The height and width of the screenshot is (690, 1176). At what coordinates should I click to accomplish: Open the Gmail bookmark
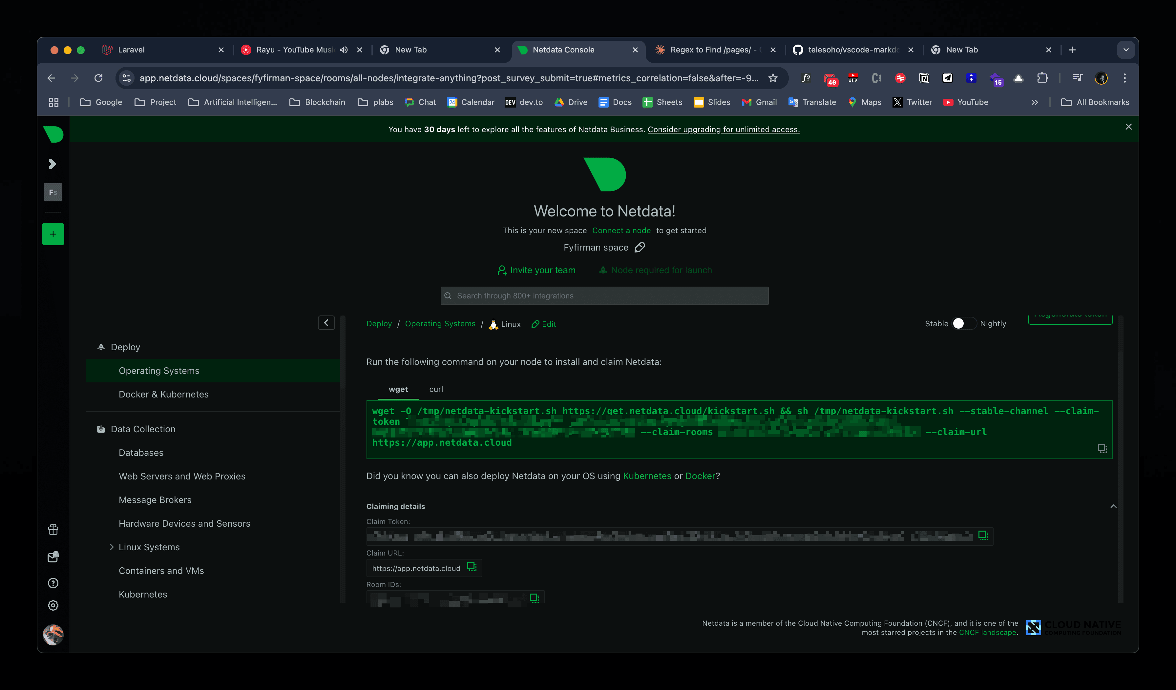point(759,102)
